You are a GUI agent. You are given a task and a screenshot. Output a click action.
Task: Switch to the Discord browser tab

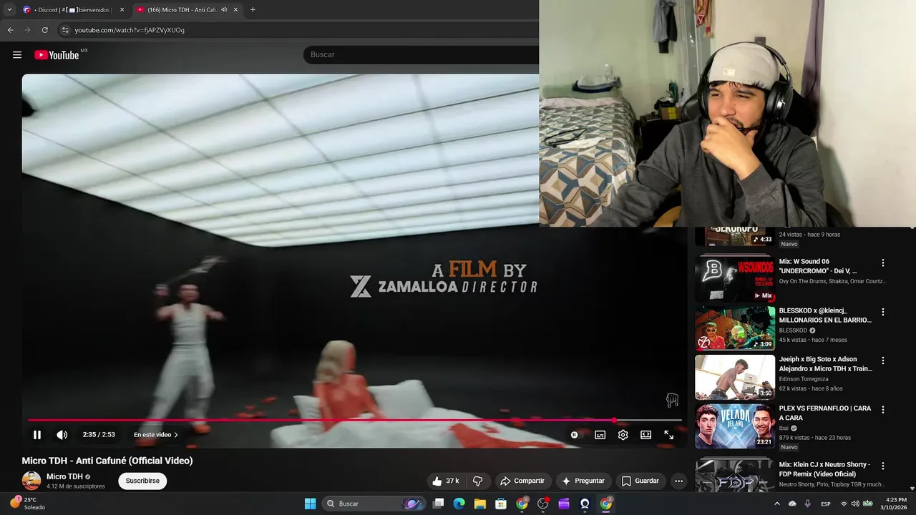point(73,10)
